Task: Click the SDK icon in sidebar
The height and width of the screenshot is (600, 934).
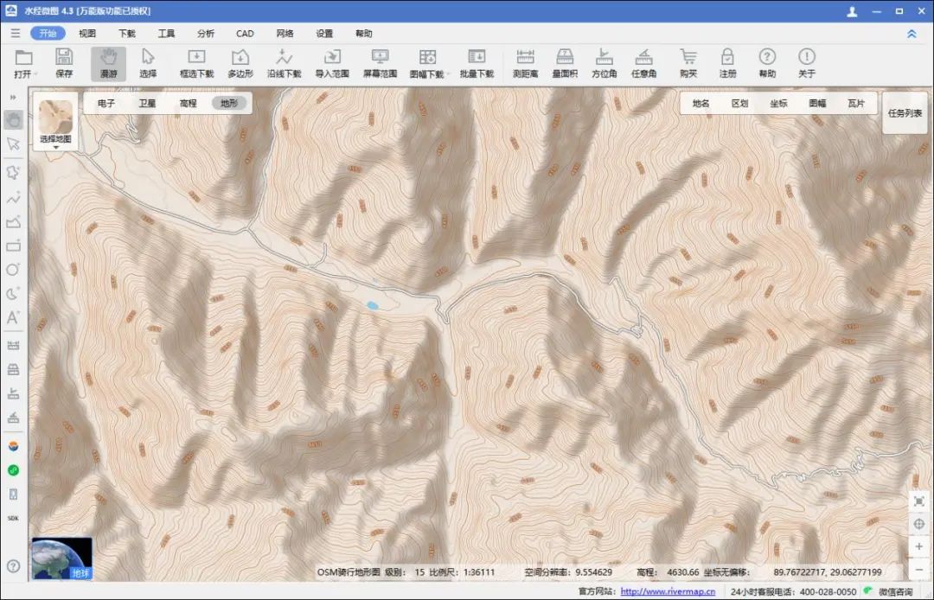Action: coord(13,518)
